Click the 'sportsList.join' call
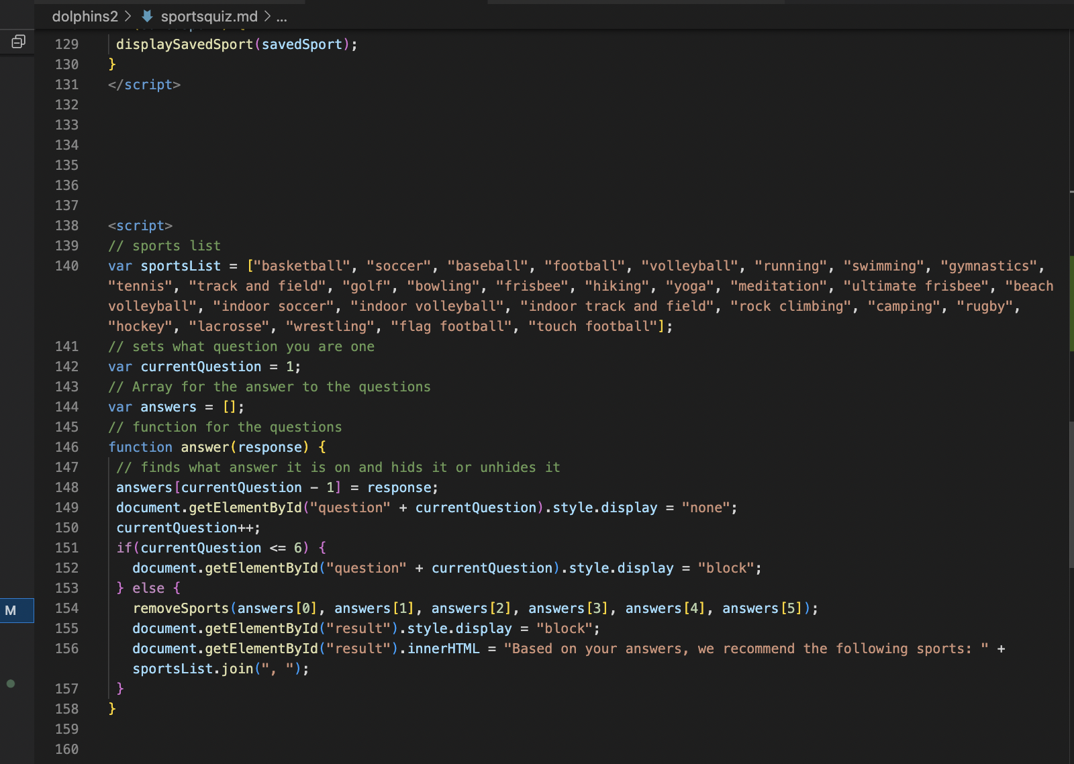Image resolution: width=1074 pixels, height=764 pixels. coord(193,669)
